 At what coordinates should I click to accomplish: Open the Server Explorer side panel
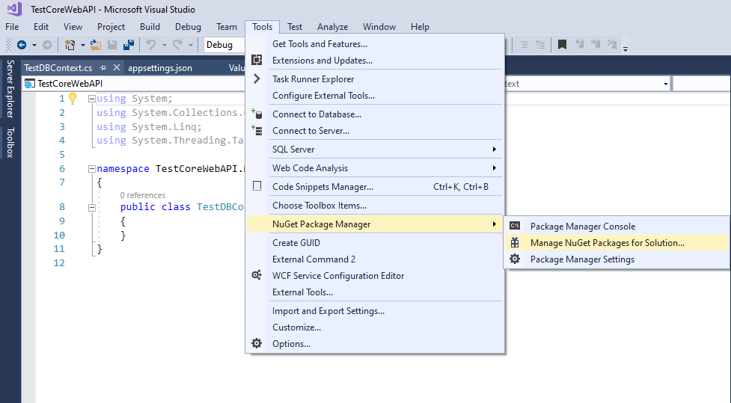pos(10,88)
